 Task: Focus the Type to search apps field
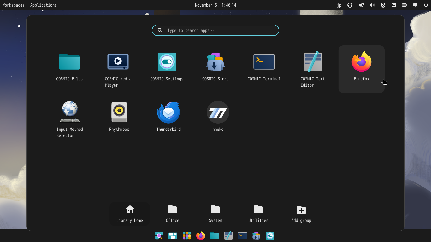tap(215, 30)
